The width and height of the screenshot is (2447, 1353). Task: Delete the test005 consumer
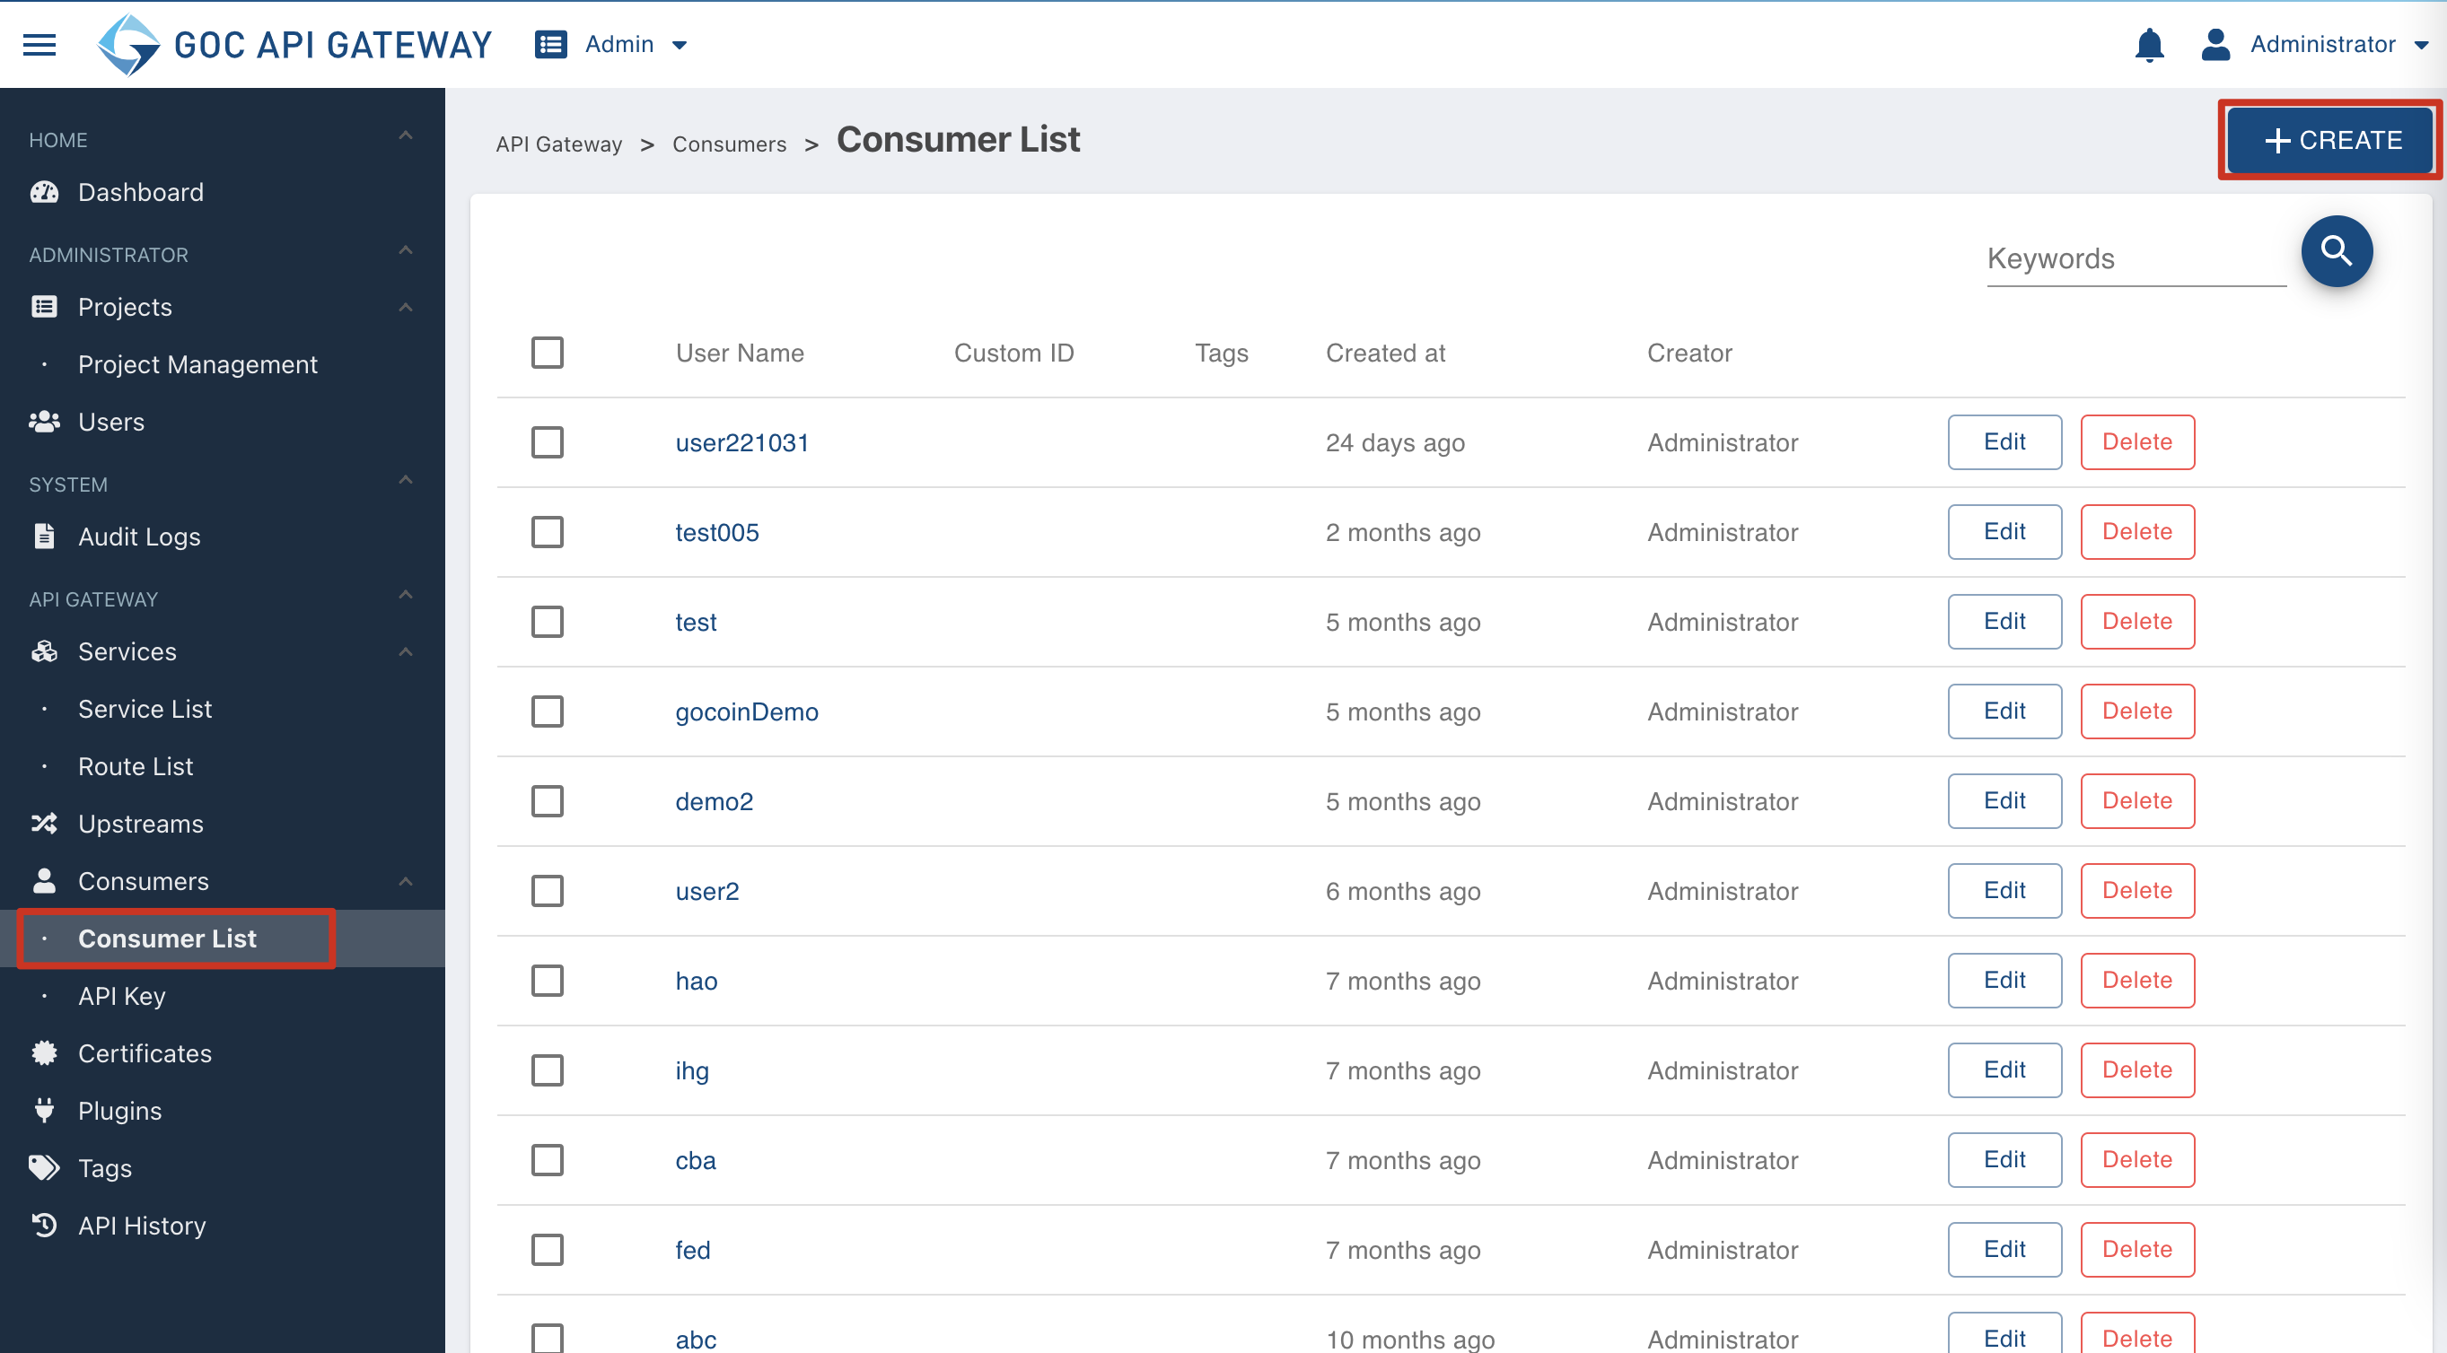(2137, 532)
